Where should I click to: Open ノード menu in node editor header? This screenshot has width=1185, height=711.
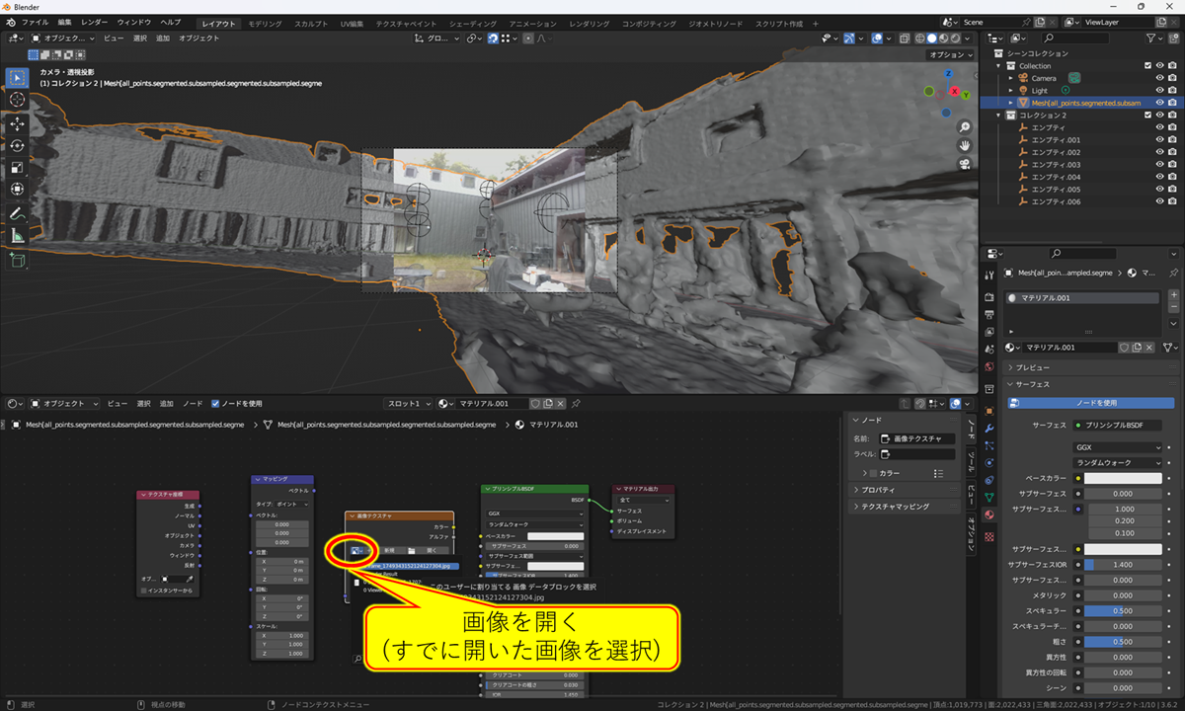point(193,404)
